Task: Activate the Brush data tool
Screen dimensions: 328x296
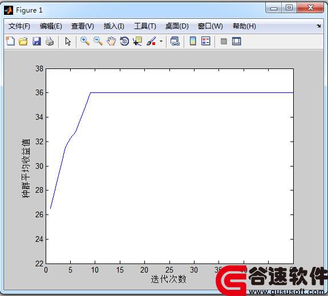Action: pyautogui.click(x=151, y=41)
